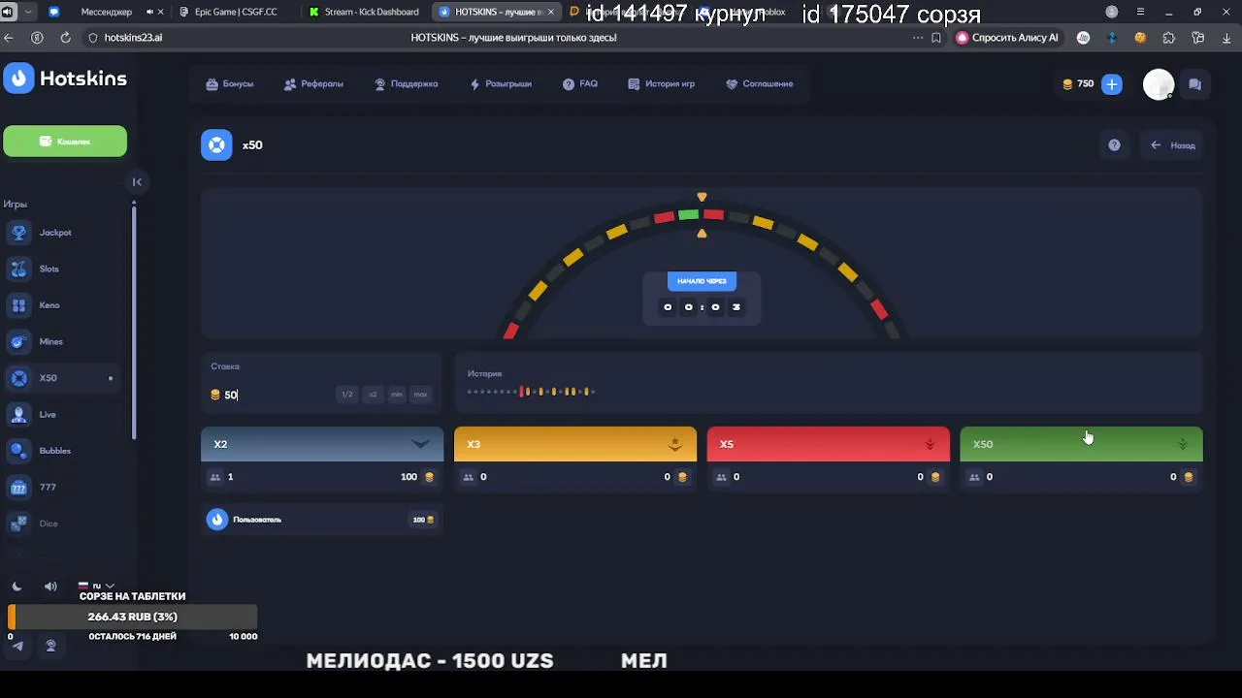Collapse the sidebar with the arrow button
This screenshot has width=1242, height=698.
137,181
